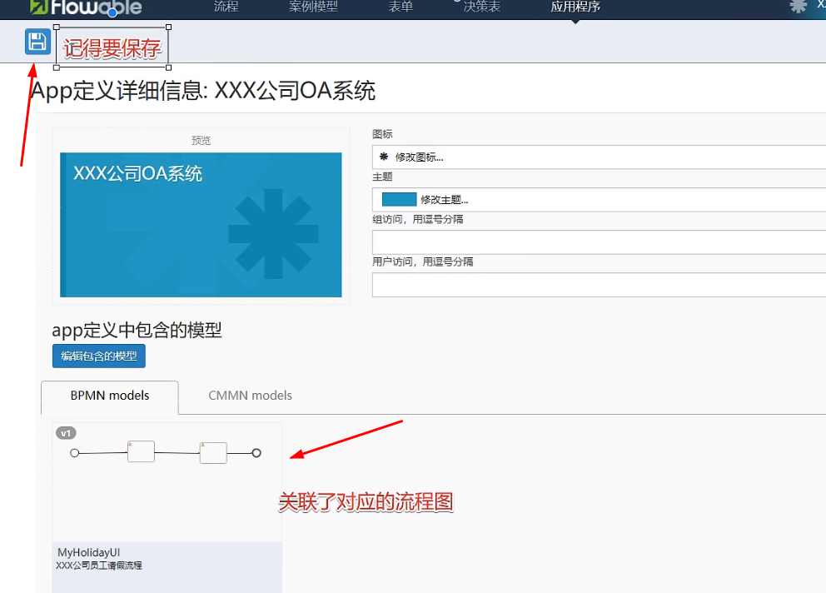Open the MyHolidayUI process model thumbnail
The width and height of the screenshot is (826, 593).
point(167,482)
